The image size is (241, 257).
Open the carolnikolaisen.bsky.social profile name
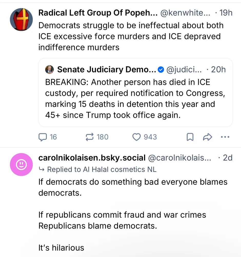click(92, 158)
